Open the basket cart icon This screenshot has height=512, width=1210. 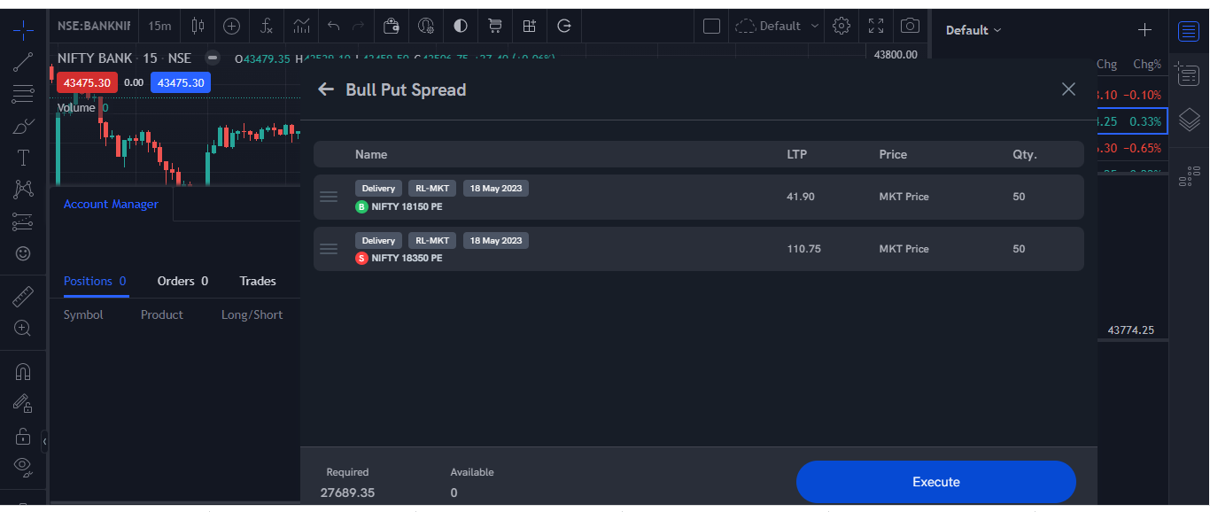(495, 26)
